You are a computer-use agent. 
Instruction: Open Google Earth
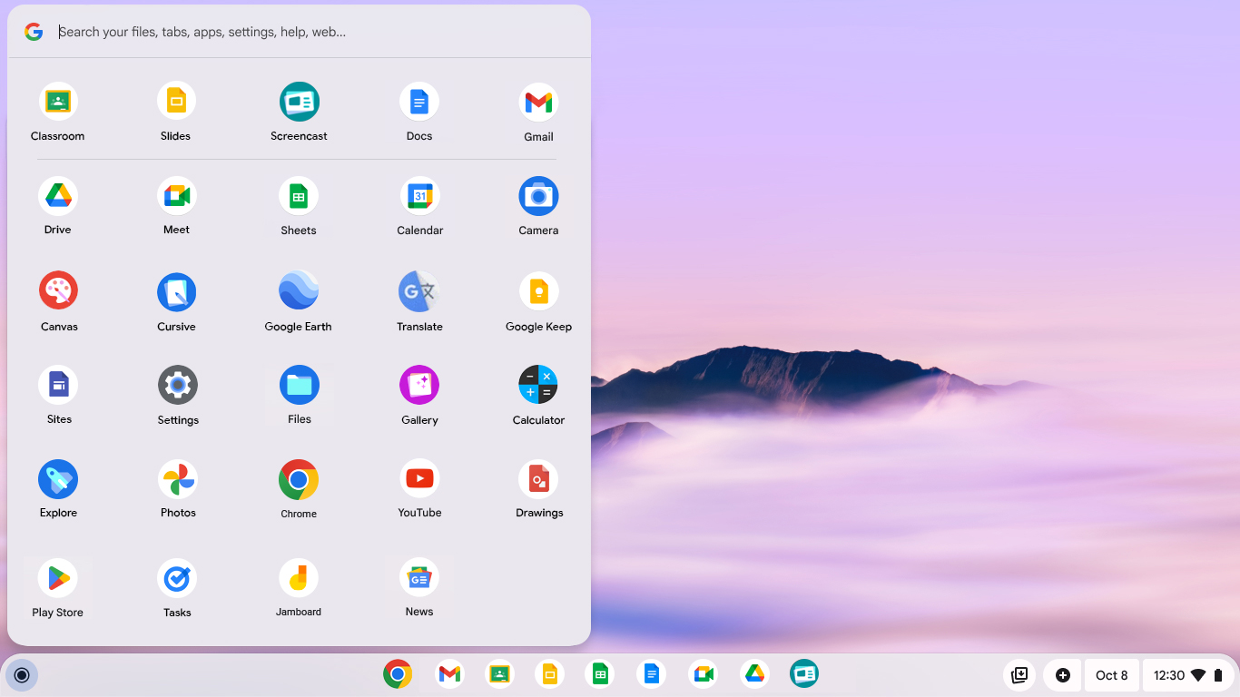click(x=299, y=290)
